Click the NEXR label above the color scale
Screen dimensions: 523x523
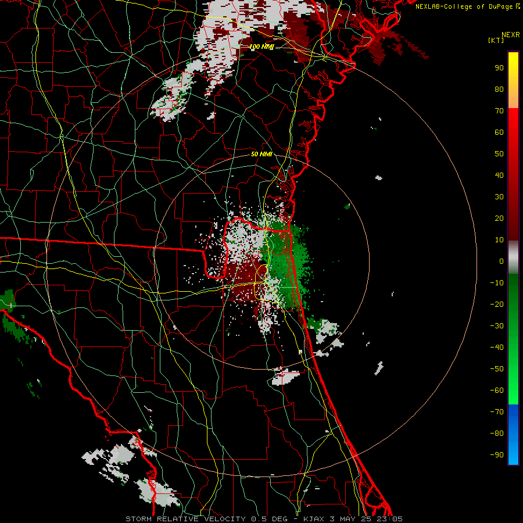[x=511, y=35]
